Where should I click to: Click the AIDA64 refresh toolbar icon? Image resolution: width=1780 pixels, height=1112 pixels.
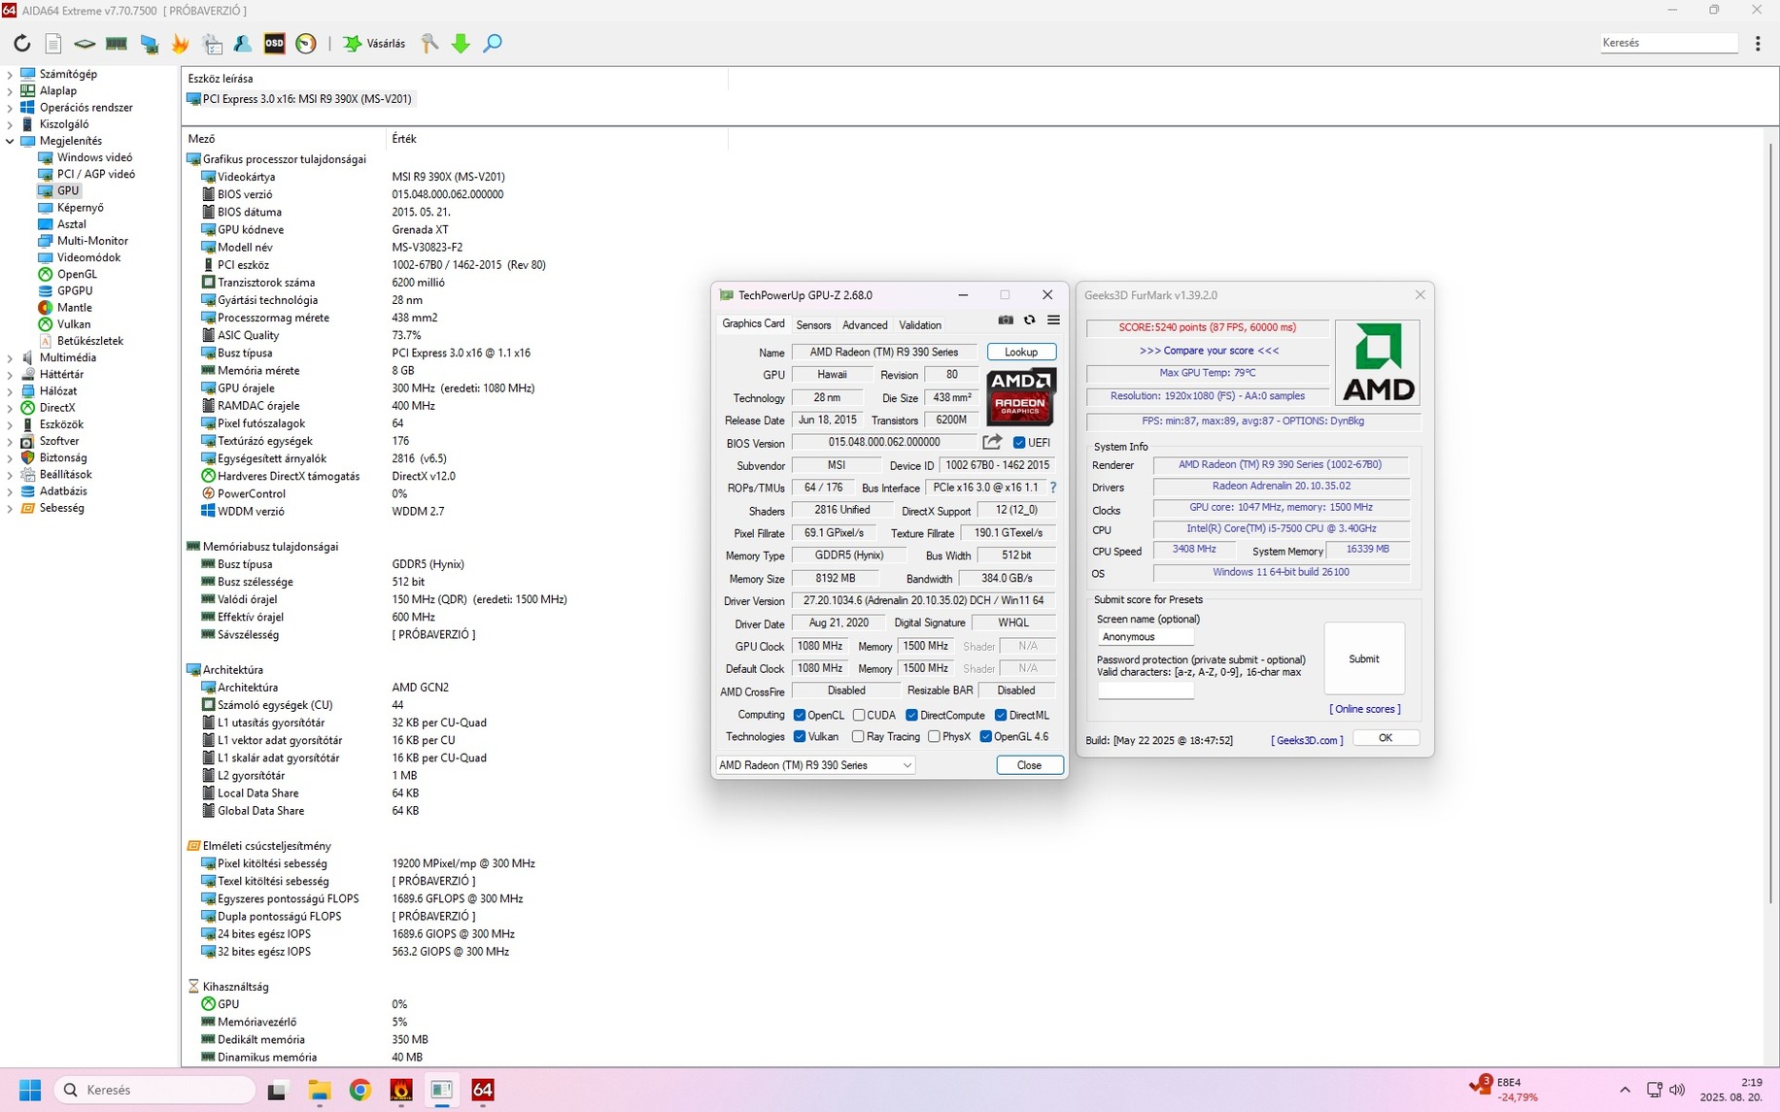(x=21, y=43)
